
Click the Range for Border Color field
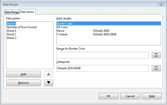[103, 55]
